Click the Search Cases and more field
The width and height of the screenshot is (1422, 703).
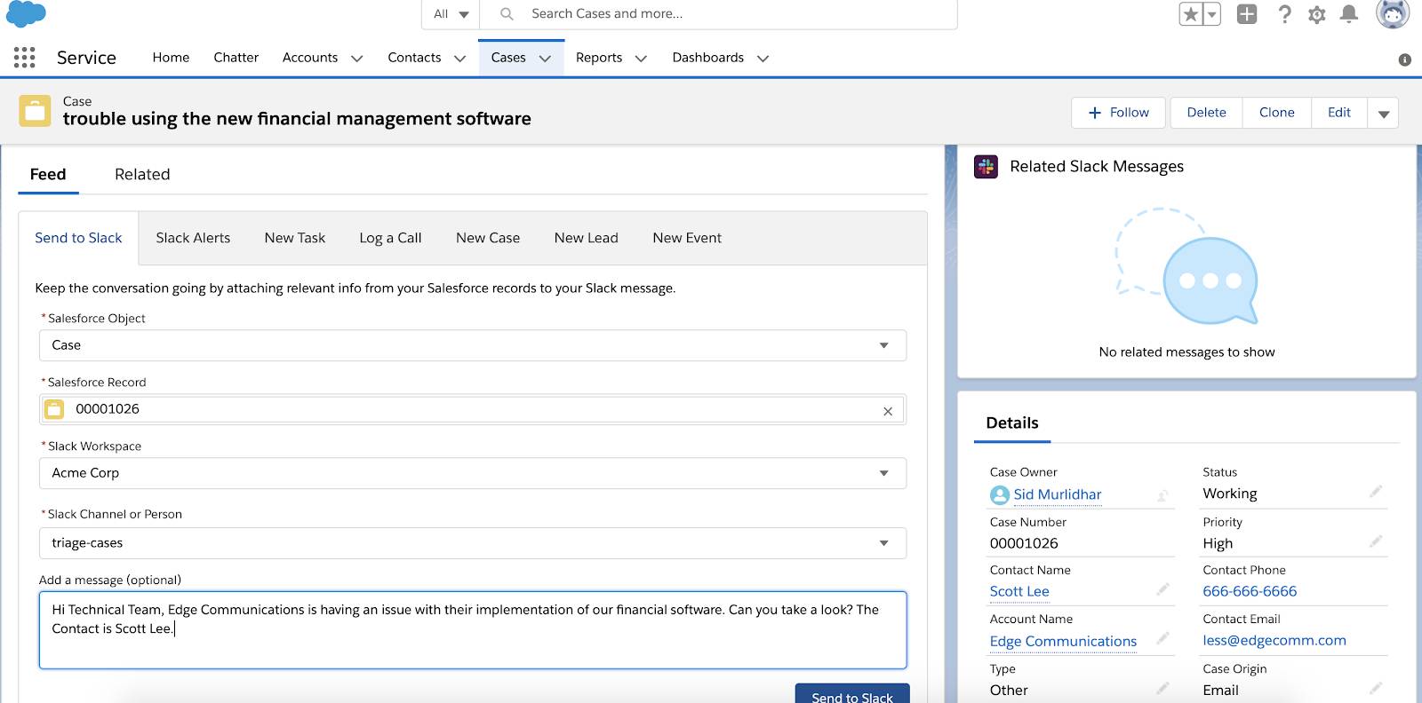click(718, 14)
